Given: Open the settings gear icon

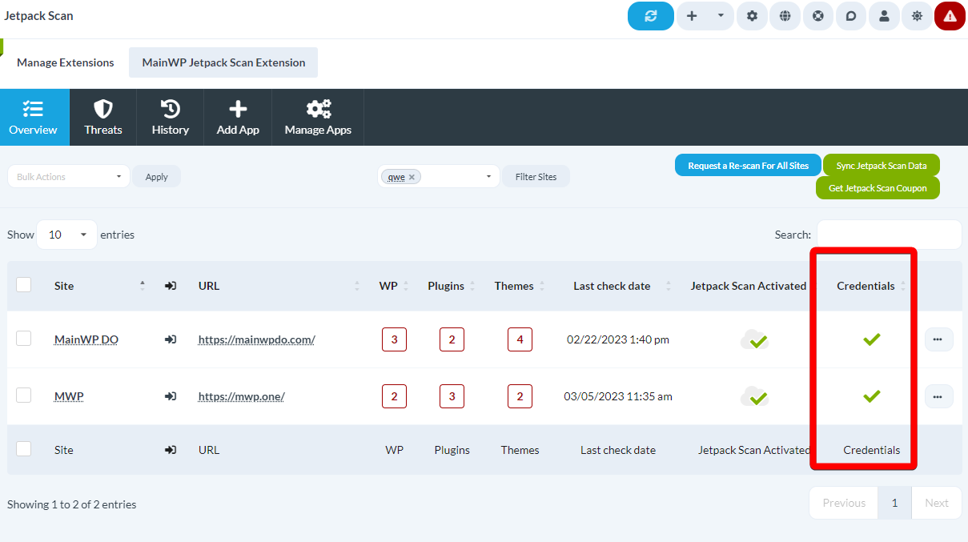Looking at the screenshot, I should pyautogui.click(x=752, y=16).
